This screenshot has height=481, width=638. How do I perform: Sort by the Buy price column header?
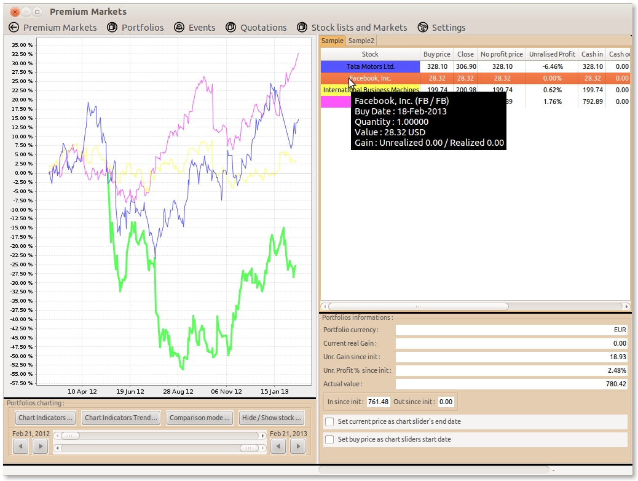pos(436,54)
